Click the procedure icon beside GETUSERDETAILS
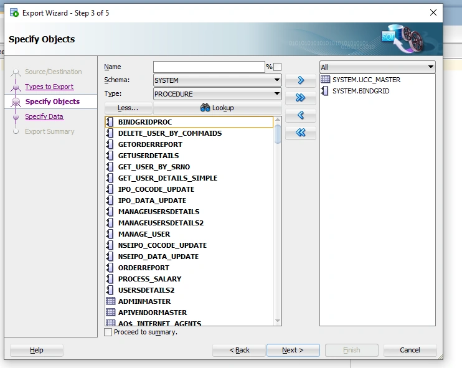462x368 pixels. (110, 156)
